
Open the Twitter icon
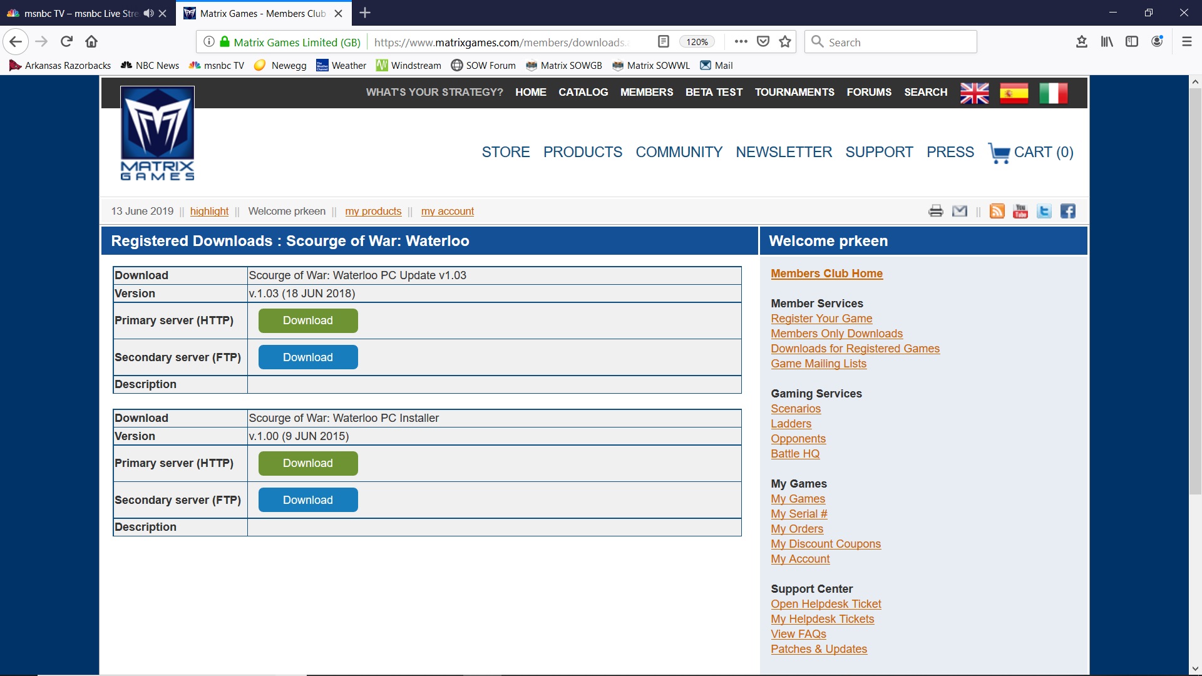[1044, 211]
